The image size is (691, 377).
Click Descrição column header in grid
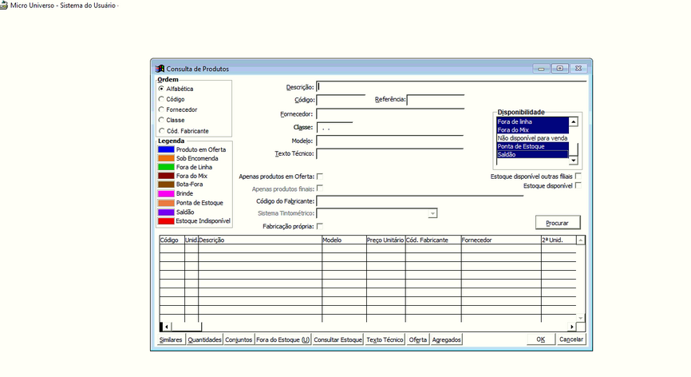(x=260, y=240)
